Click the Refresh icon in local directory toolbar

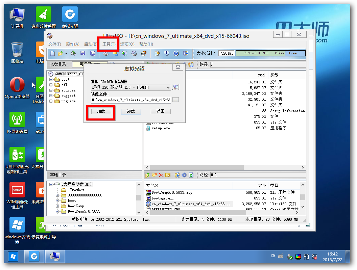coord(191,175)
